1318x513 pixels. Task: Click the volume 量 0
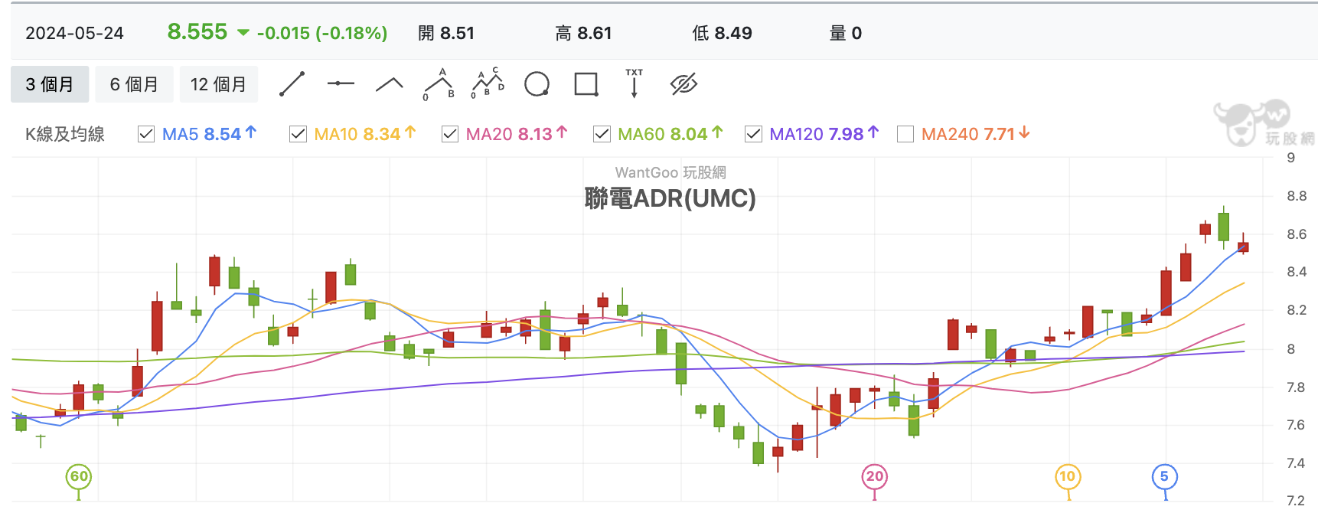point(846,33)
